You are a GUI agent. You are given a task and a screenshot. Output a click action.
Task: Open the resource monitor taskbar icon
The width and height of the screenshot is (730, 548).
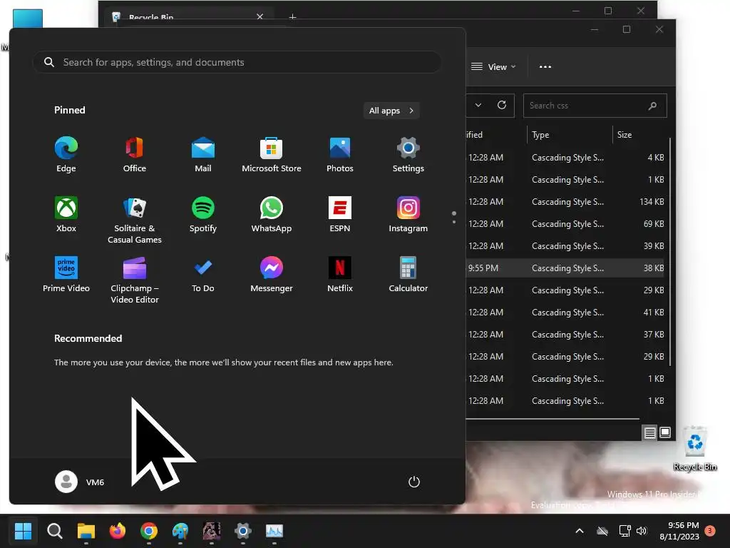coord(274,531)
